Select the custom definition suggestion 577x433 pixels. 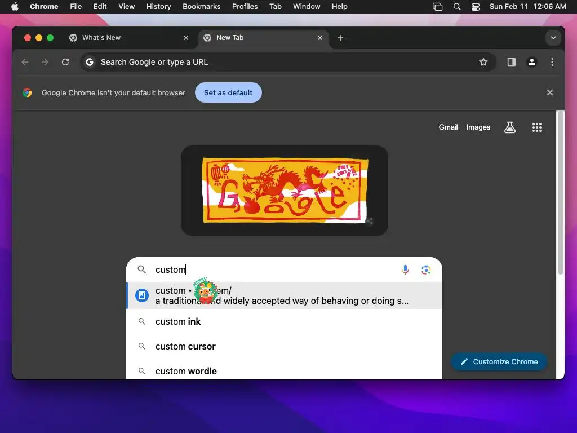[x=284, y=295]
